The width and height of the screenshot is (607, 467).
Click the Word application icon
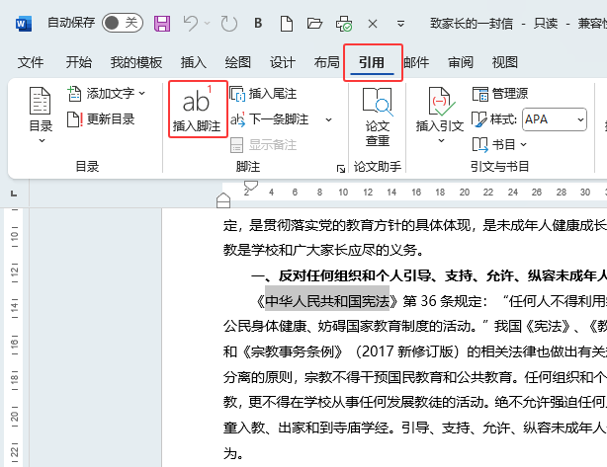24,24
